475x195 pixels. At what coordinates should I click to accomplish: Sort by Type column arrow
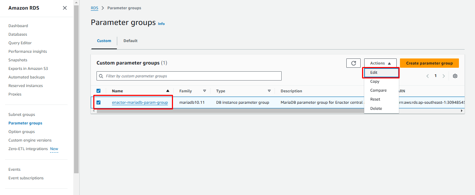pyautogui.click(x=269, y=91)
